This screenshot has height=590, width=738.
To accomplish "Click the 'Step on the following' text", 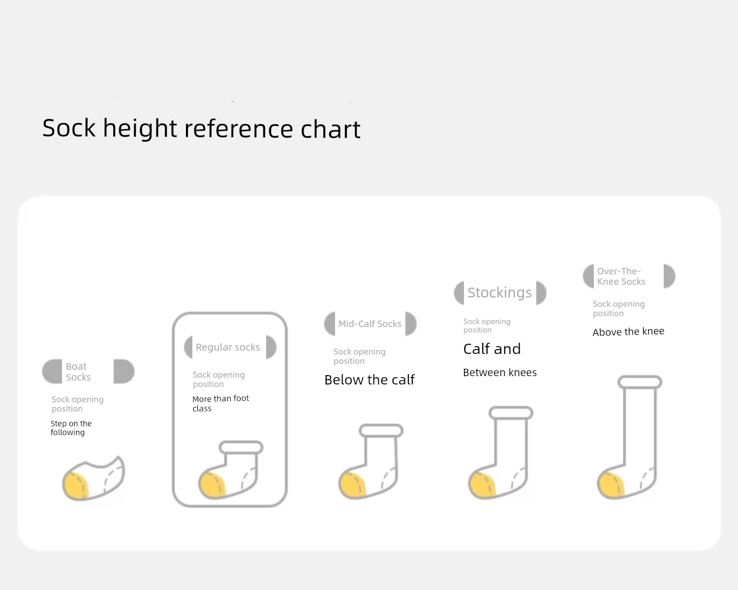I will pyautogui.click(x=71, y=428).
